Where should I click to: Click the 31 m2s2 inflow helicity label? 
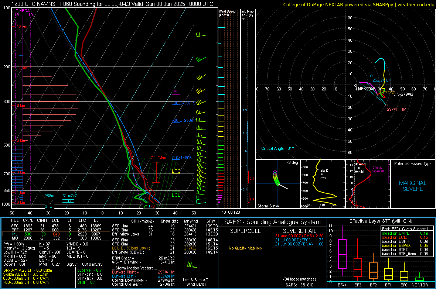point(70,196)
